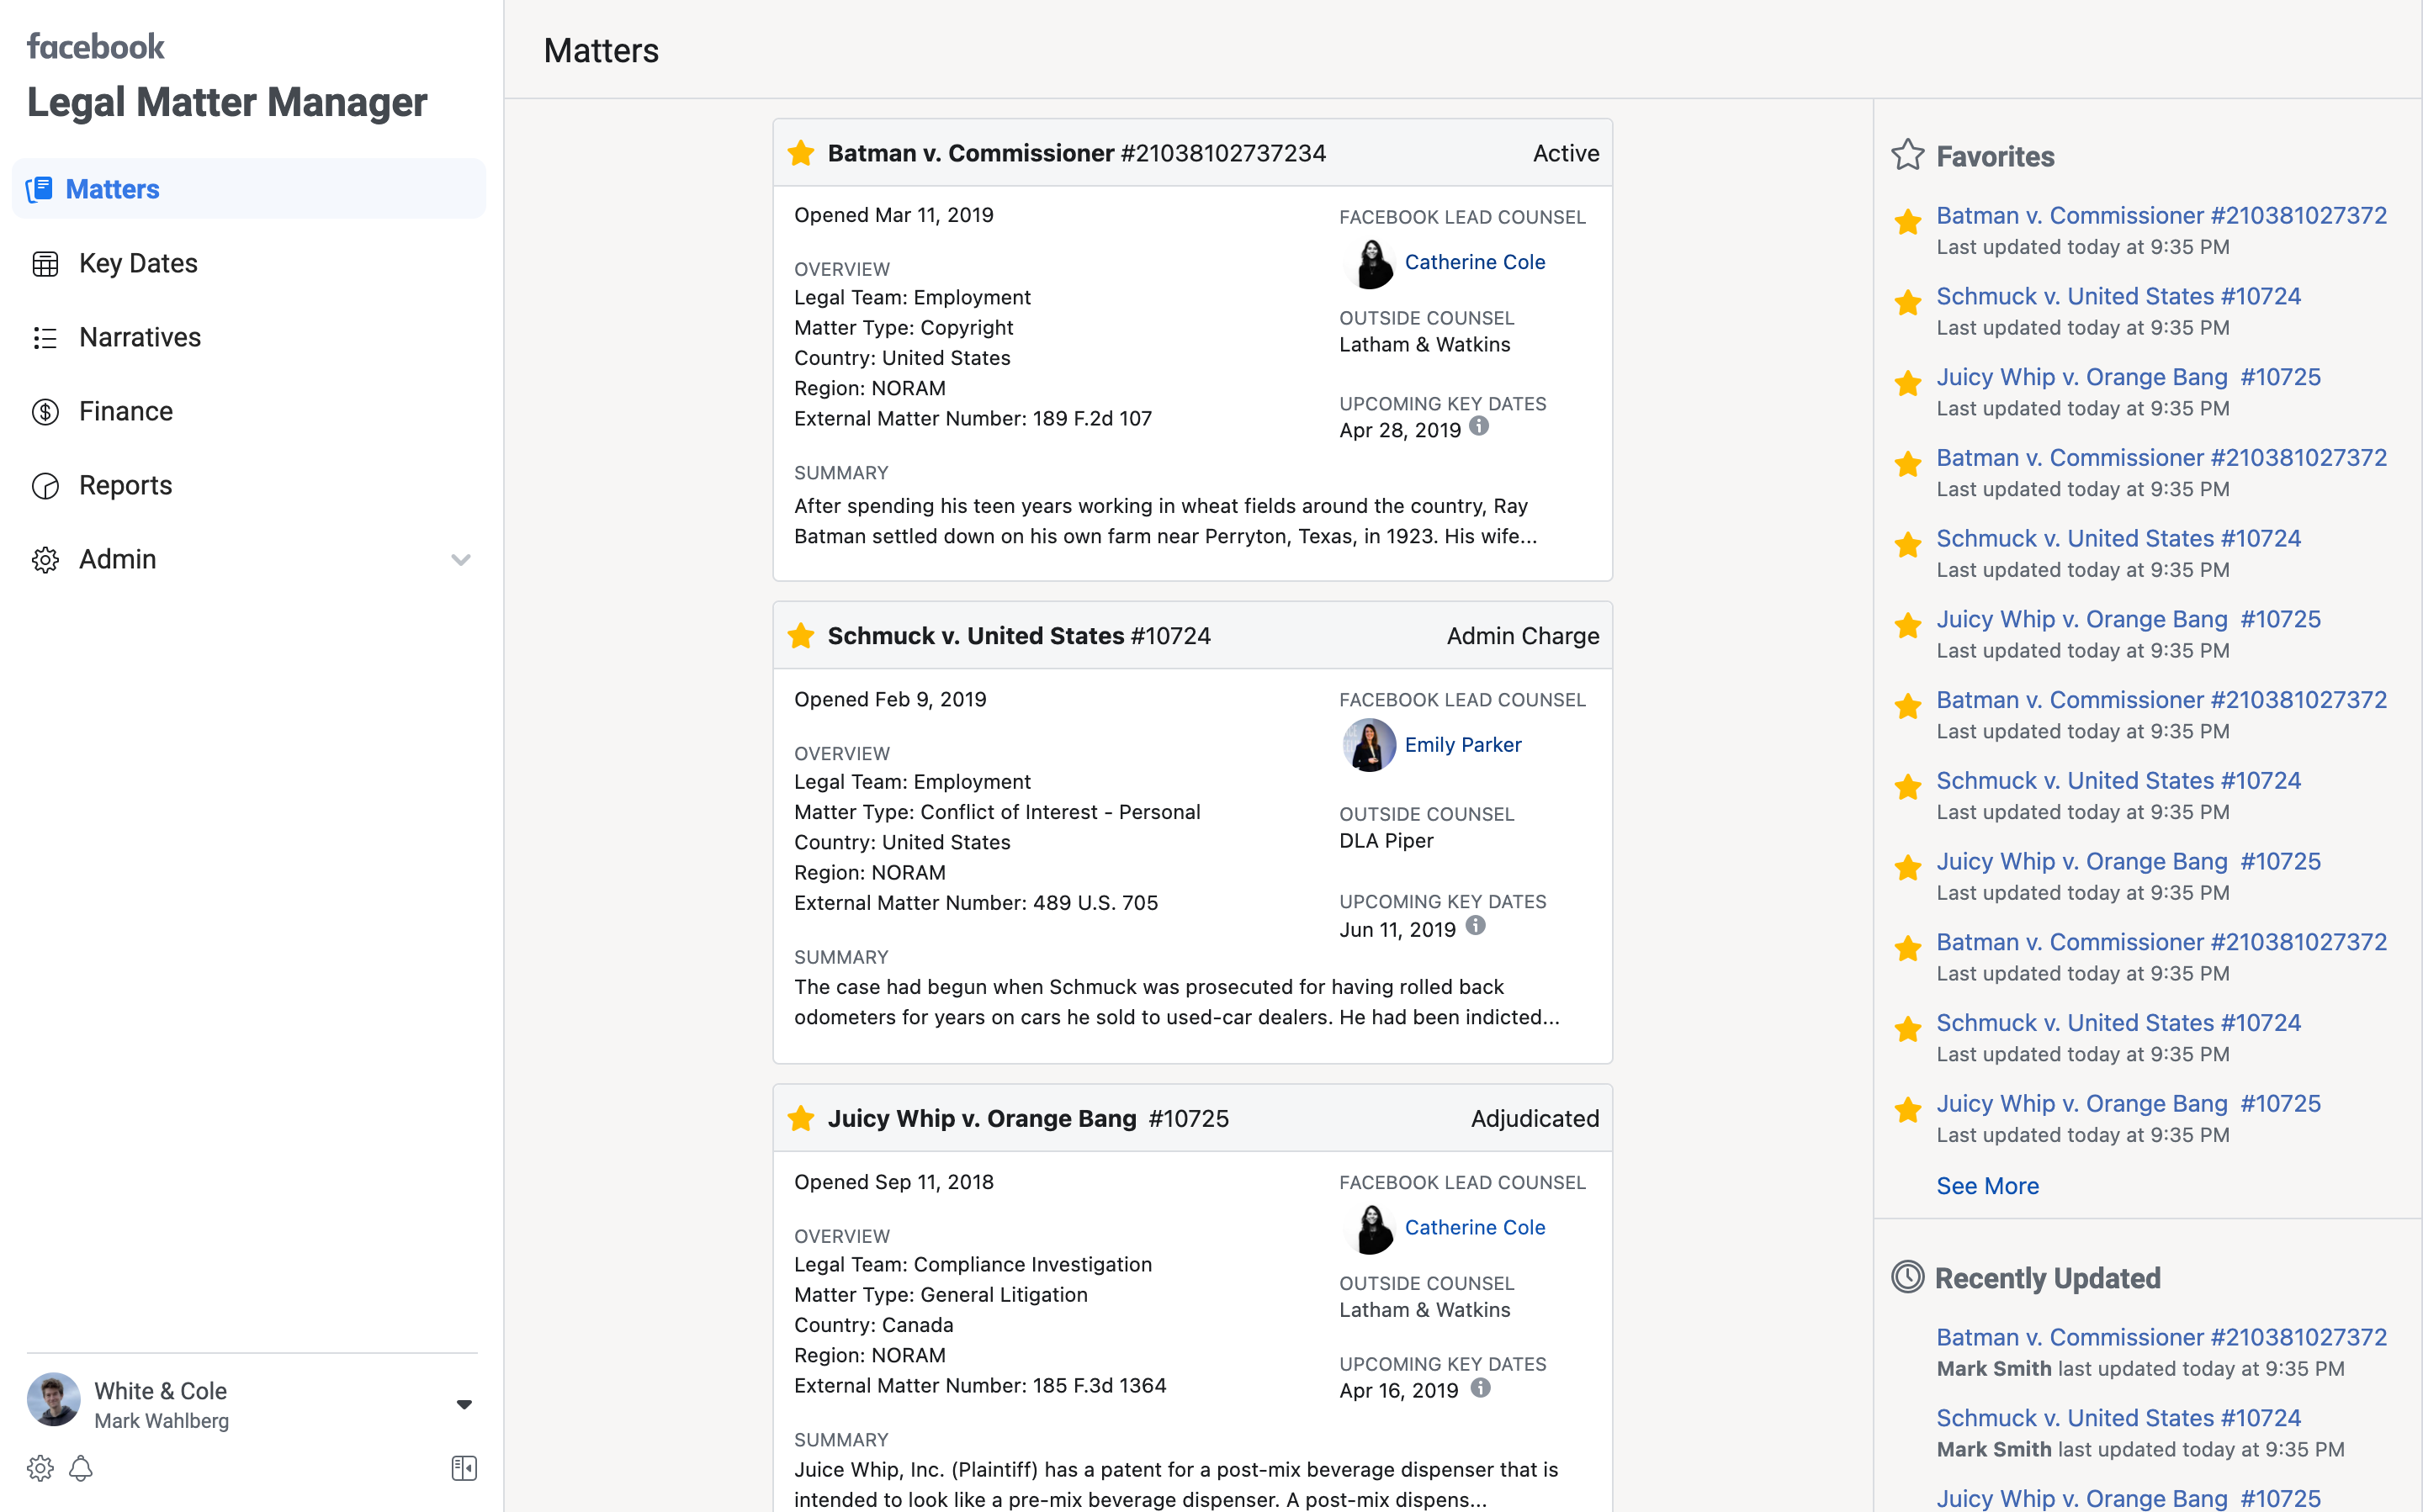The height and width of the screenshot is (1512, 2423).
Task: Click See More under Favorites
Action: pyautogui.click(x=1987, y=1185)
